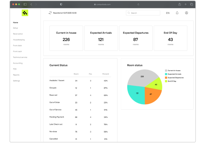Click the green app logo in sidebar

click(x=25, y=13)
